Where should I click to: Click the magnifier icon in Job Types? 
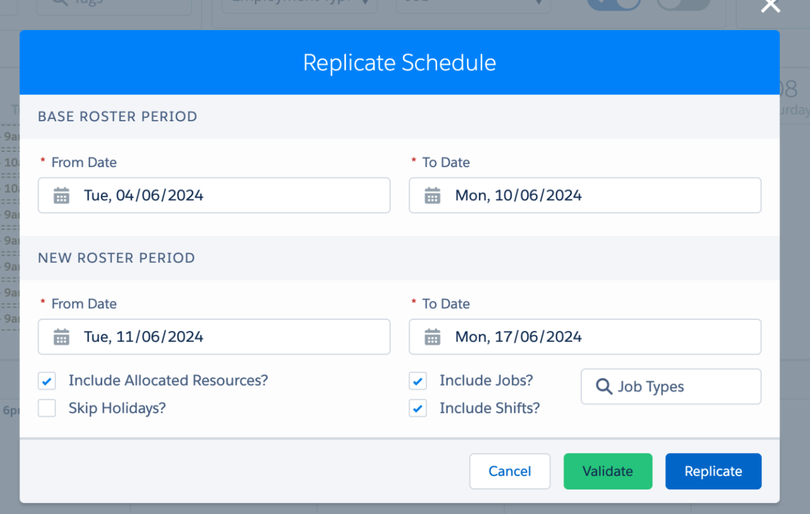pos(604,386)
